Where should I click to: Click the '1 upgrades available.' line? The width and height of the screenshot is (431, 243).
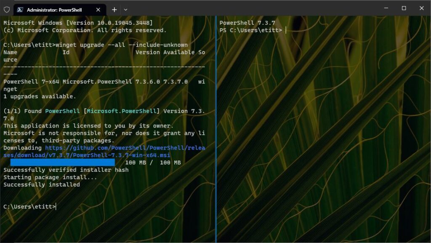(x=40, y=96)
